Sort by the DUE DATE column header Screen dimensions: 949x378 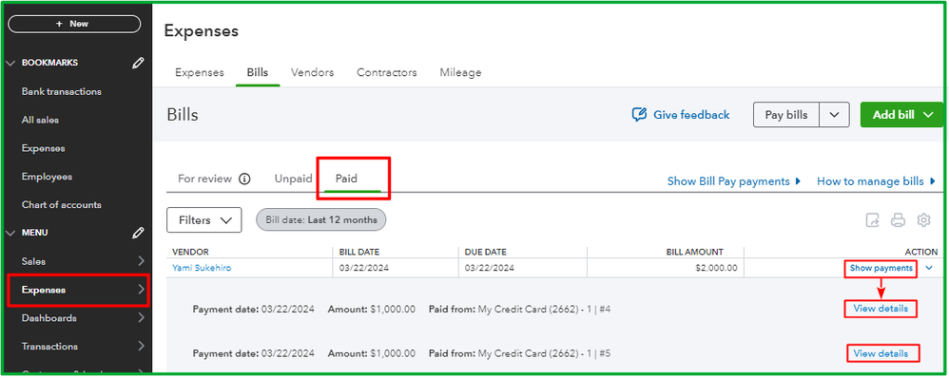click(486, 253)
